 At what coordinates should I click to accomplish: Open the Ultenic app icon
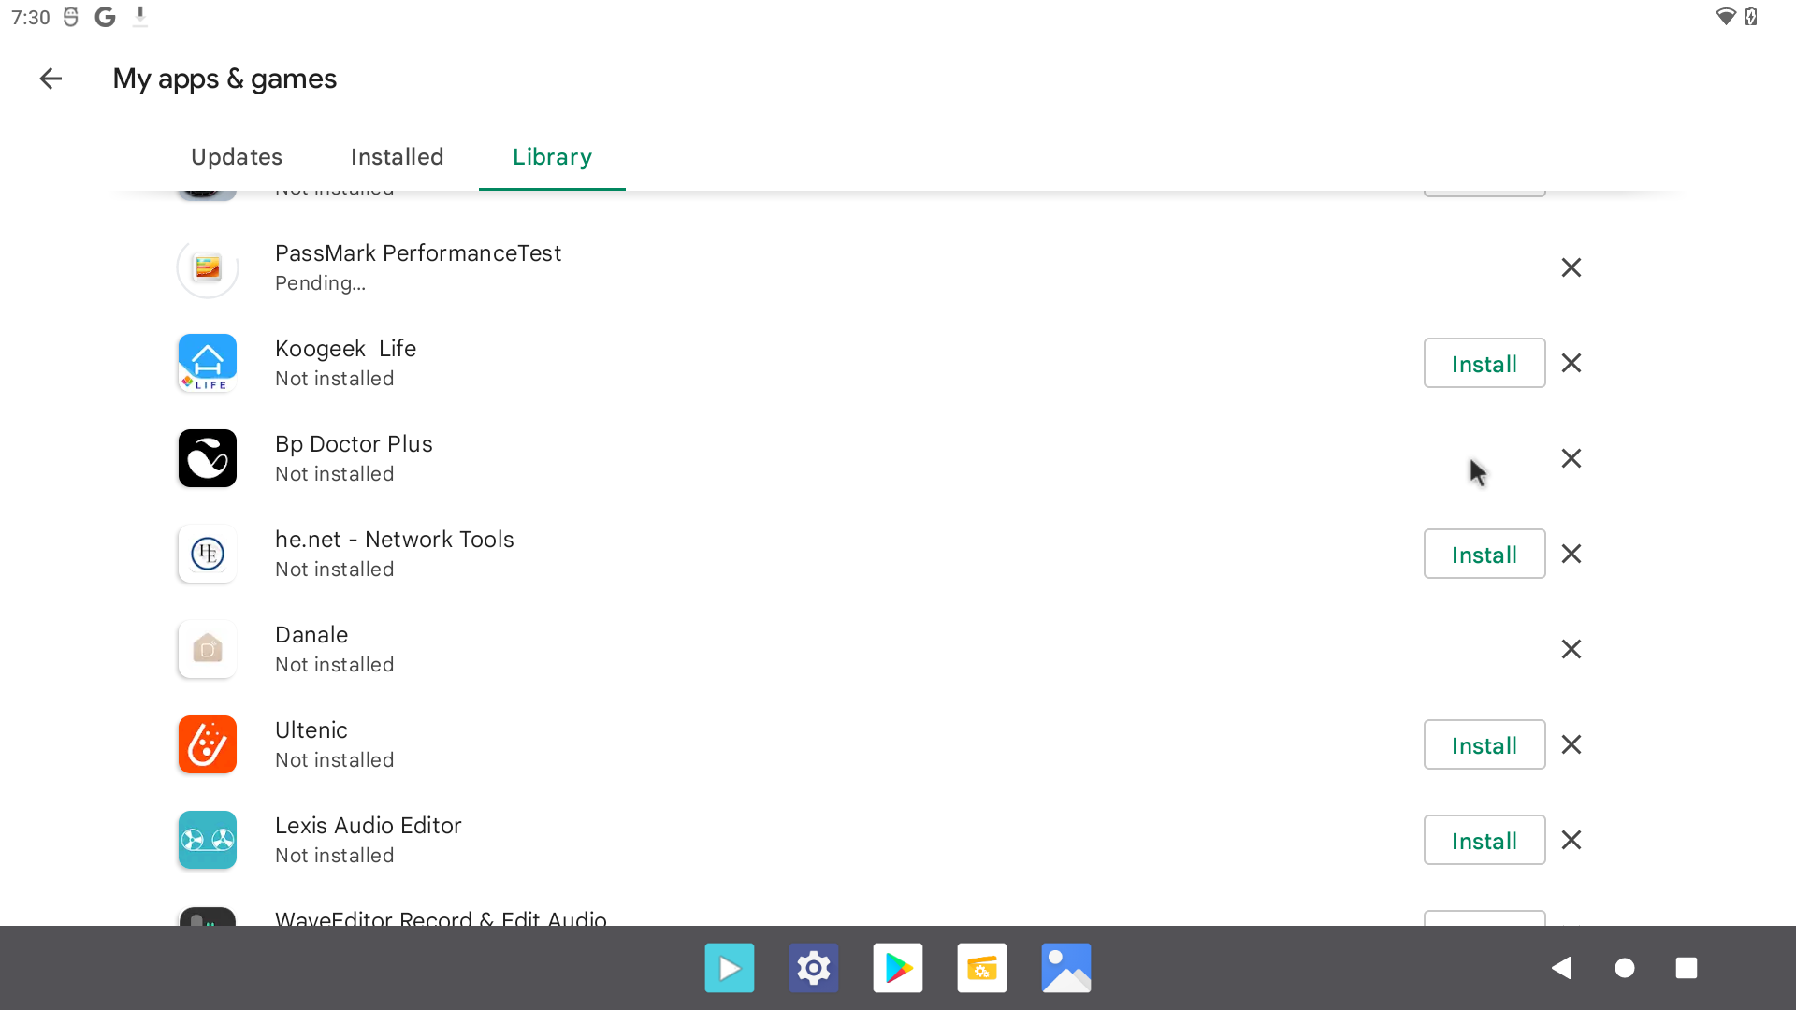coord(208,744)
